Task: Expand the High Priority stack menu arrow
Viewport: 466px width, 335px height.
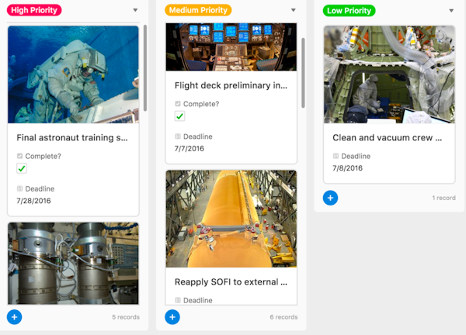Action: click(x=135, y=10)
